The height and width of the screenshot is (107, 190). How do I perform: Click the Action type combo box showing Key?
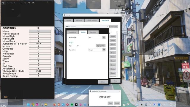click(x=97, y=37)
